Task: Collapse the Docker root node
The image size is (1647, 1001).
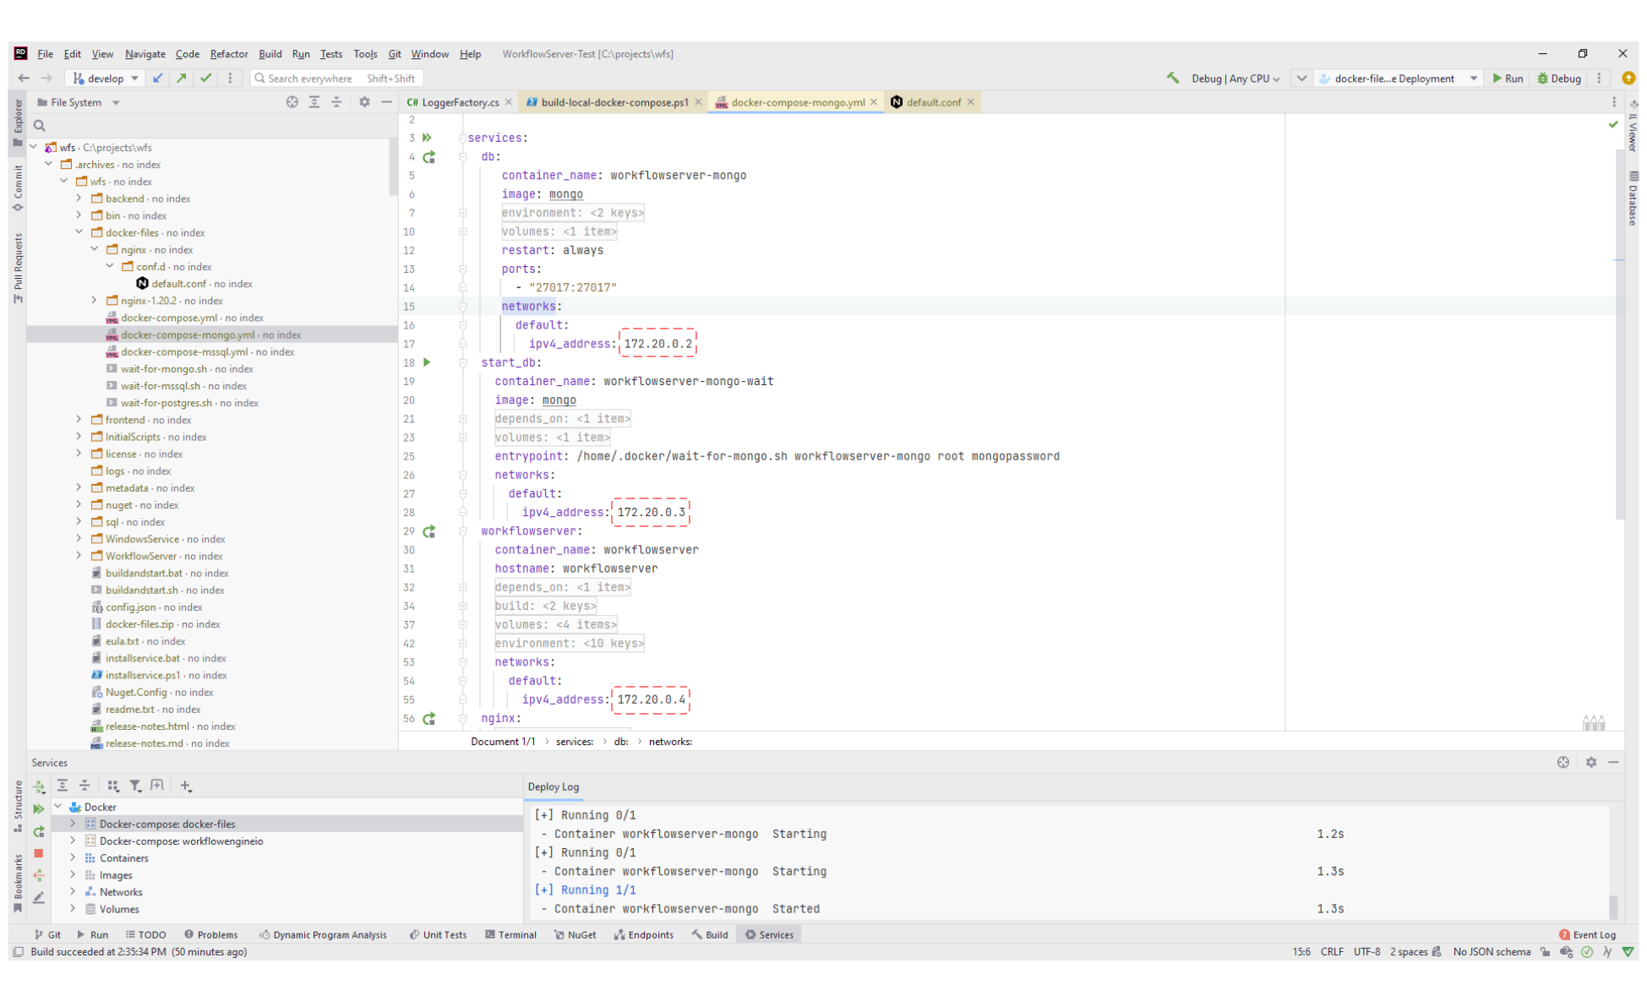Action: (57, 807)
